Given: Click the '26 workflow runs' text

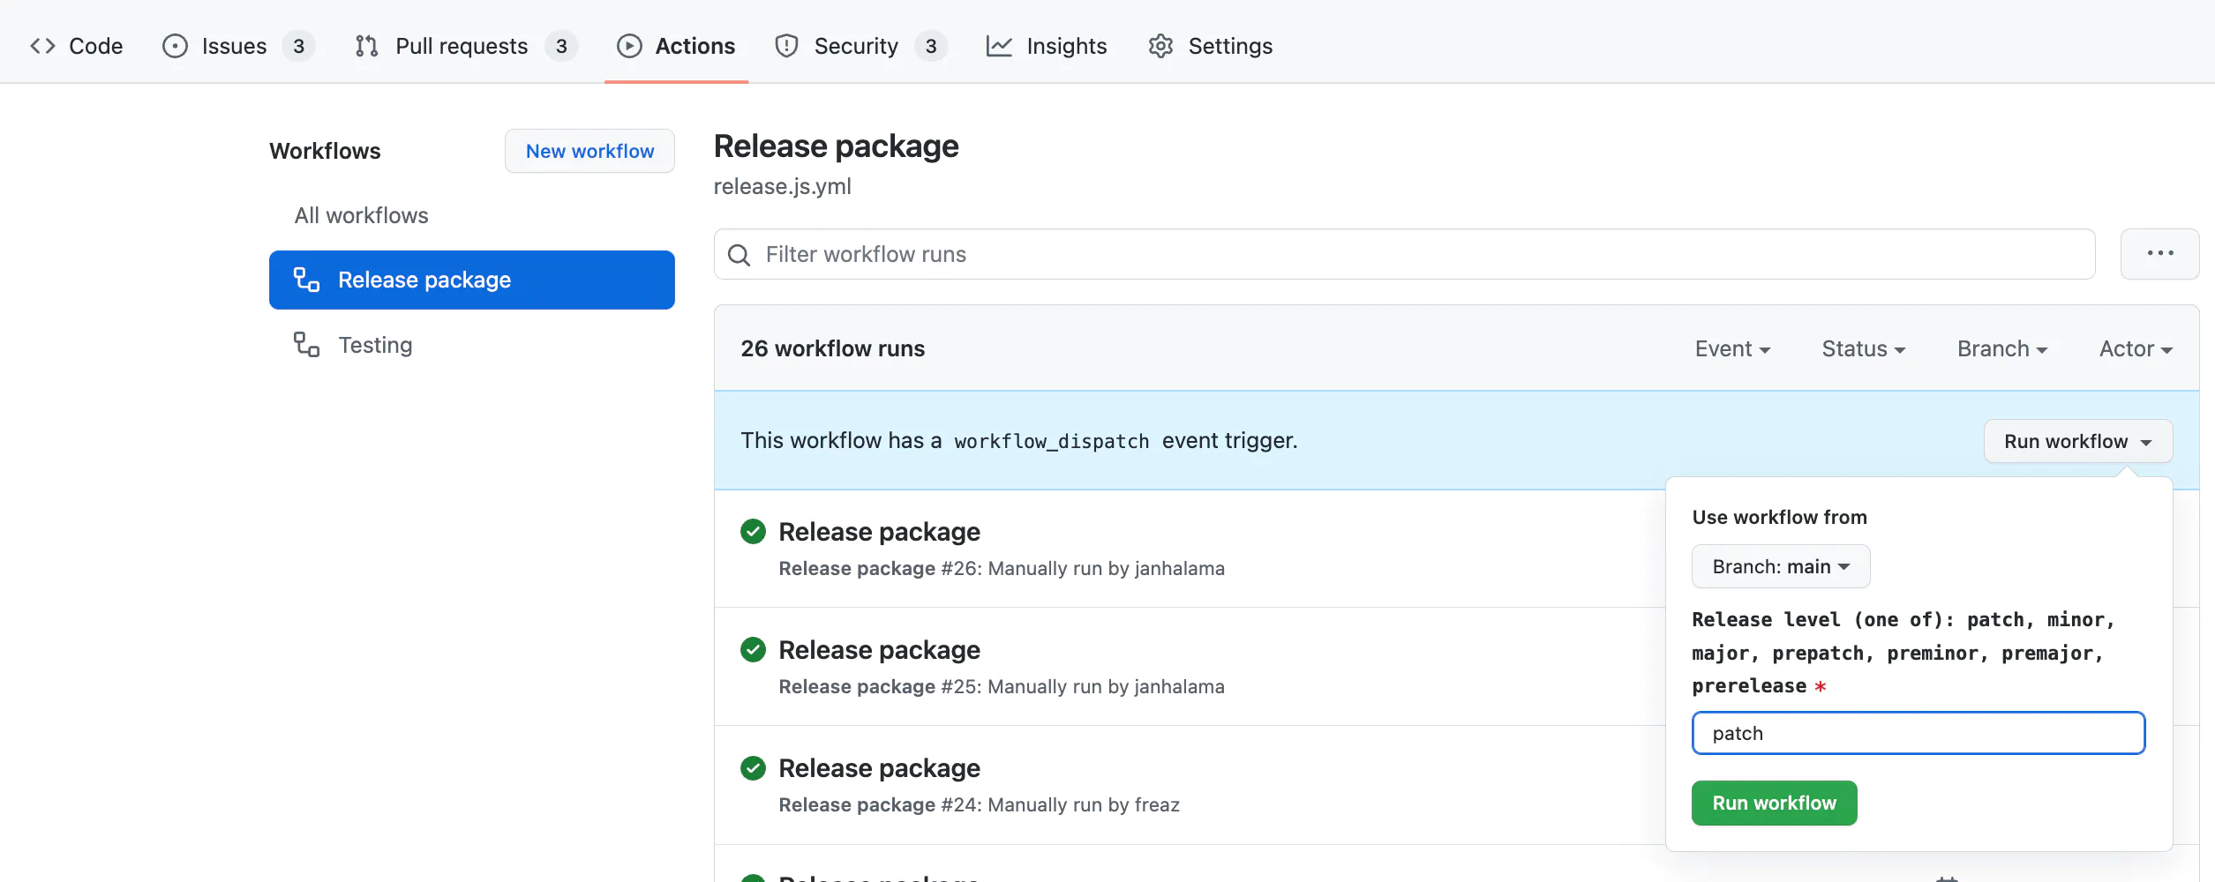Looking at the screenshot, I should [x=832, y=348].
